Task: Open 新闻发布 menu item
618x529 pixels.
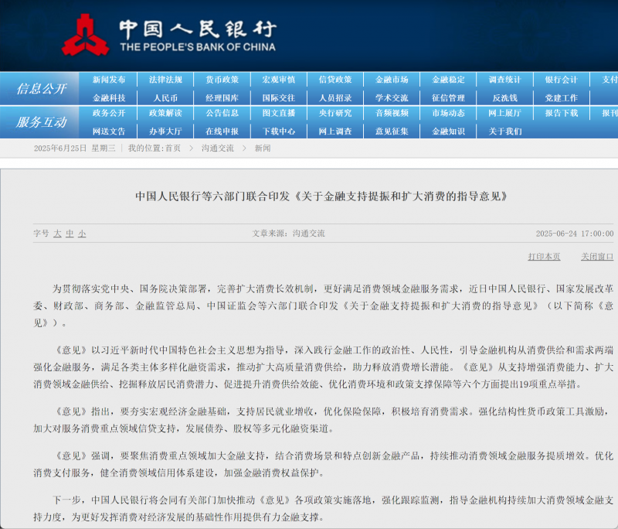Action: click(x=109, y=80)
